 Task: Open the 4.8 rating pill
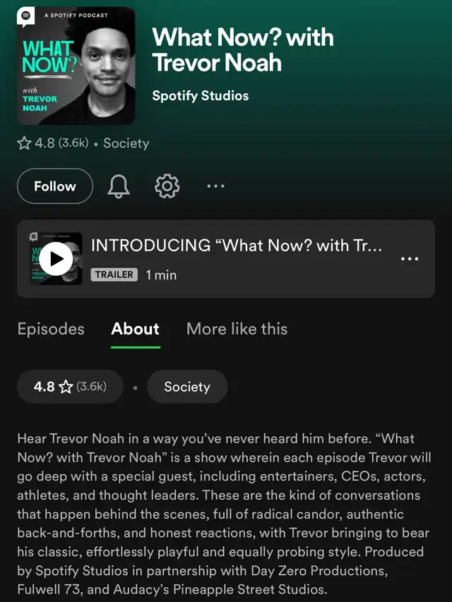pos(70,387)
